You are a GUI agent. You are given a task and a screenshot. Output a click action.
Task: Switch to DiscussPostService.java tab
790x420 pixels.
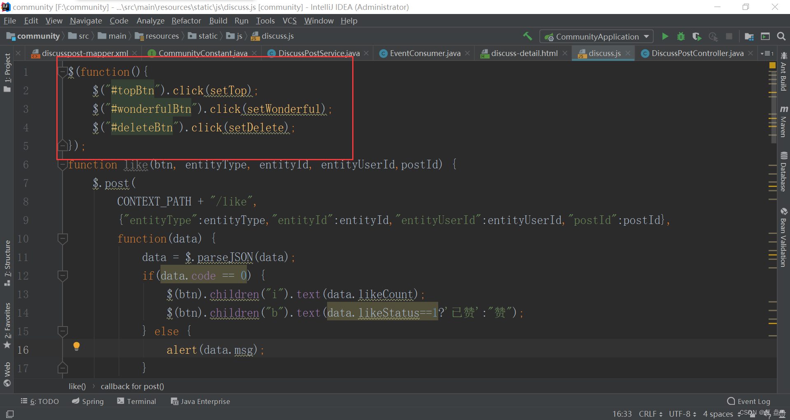(319, 53)
